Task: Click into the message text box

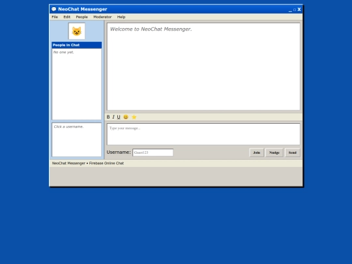Action: [x=203, y=134]
